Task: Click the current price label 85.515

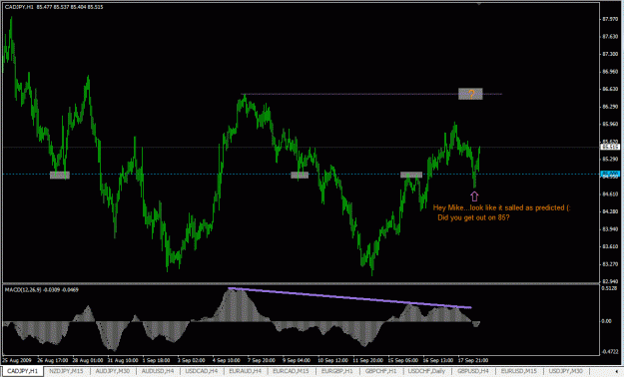Action: [x=610, y=148]
